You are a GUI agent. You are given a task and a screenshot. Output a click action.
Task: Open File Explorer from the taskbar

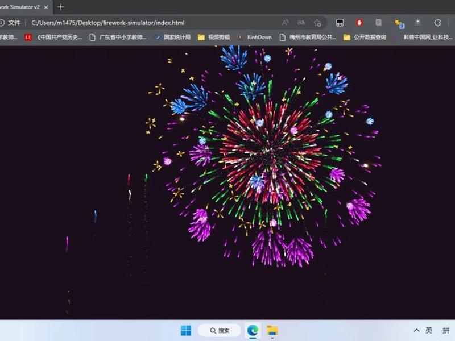(272, 330)
